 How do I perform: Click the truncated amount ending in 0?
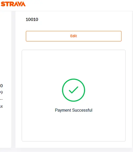click(1, 86)
